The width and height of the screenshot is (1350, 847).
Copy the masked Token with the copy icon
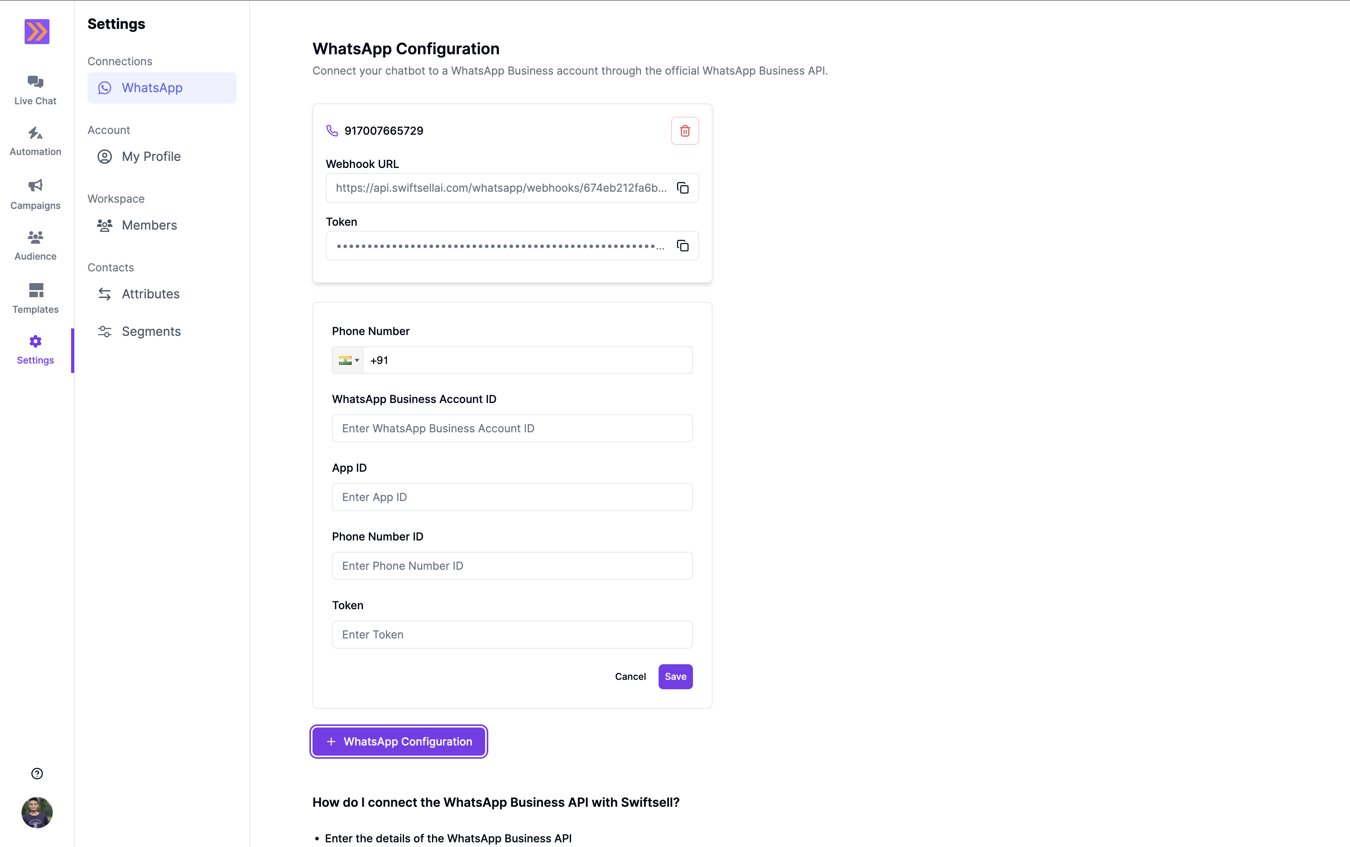pyautogui.click(x=682, y=245)
